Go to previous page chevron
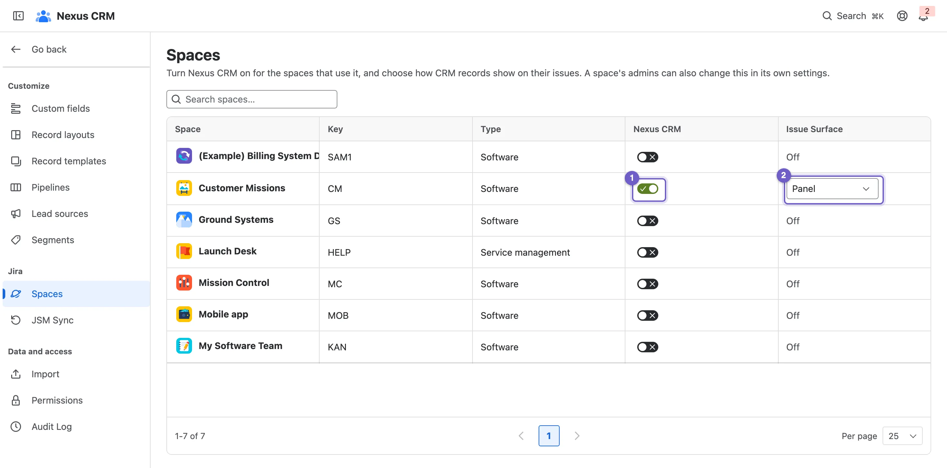The image size is (947, 468). pyautogui.click(x=521, y=436)
